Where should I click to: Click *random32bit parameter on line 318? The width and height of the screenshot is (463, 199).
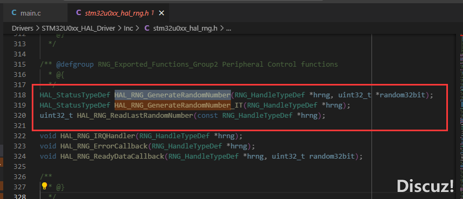tap(401, 95)
